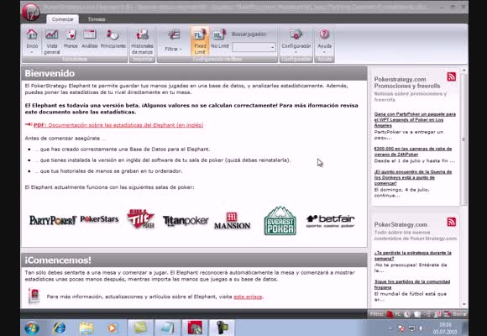This screenshot has height=336, width=487.
Task: Click the Everest Poker logo
Action: pyautogui.click(x=280, y=221)
